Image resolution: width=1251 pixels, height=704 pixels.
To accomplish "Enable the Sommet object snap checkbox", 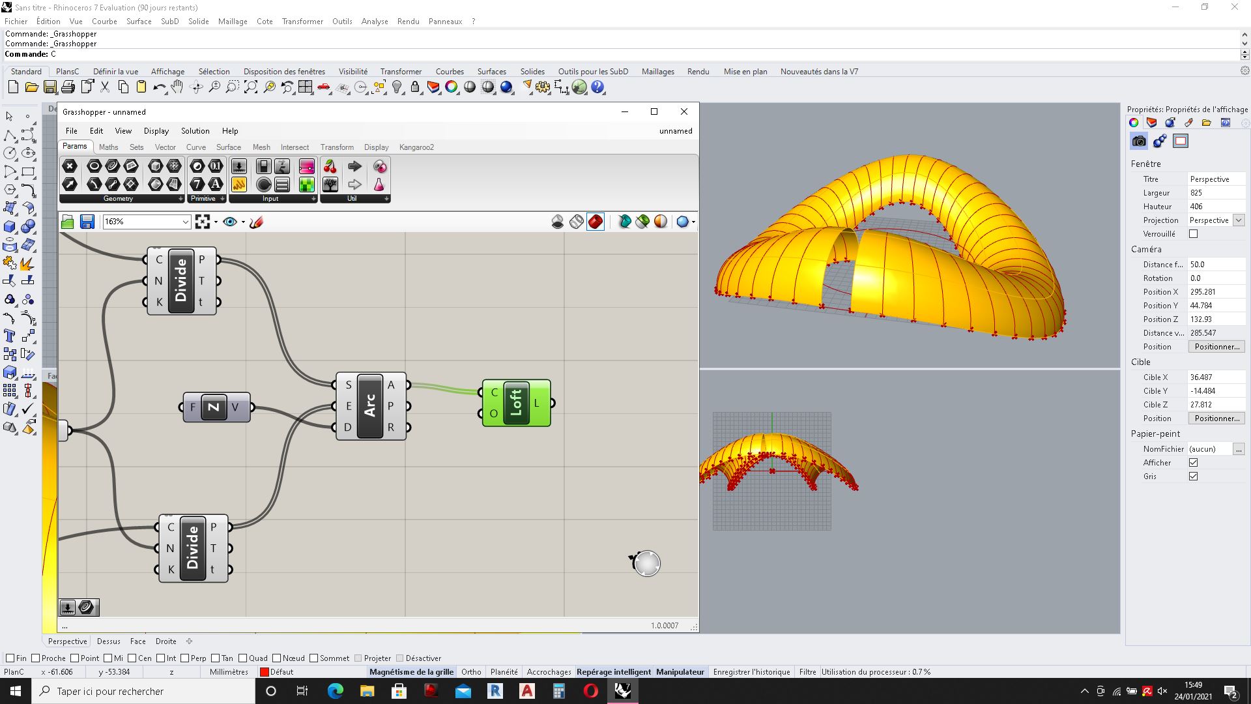I will click(314, 658).
